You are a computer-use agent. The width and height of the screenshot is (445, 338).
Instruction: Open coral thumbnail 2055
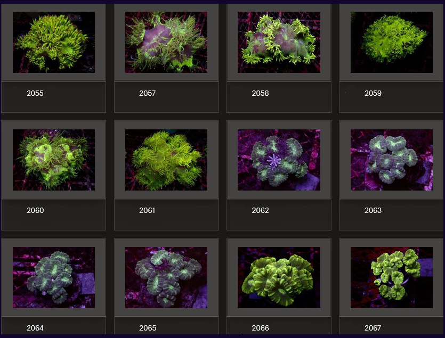click(x=54, y=42)
